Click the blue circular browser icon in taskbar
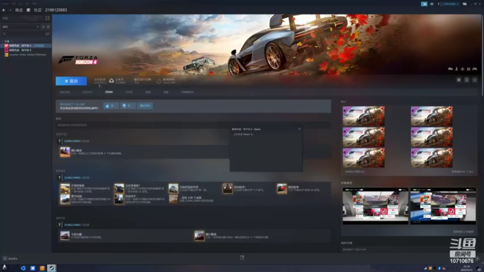The image size is (484, 272). [23, 268]
